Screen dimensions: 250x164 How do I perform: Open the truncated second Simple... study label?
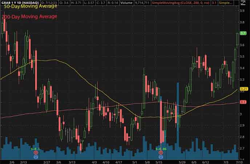click(225, 3)
